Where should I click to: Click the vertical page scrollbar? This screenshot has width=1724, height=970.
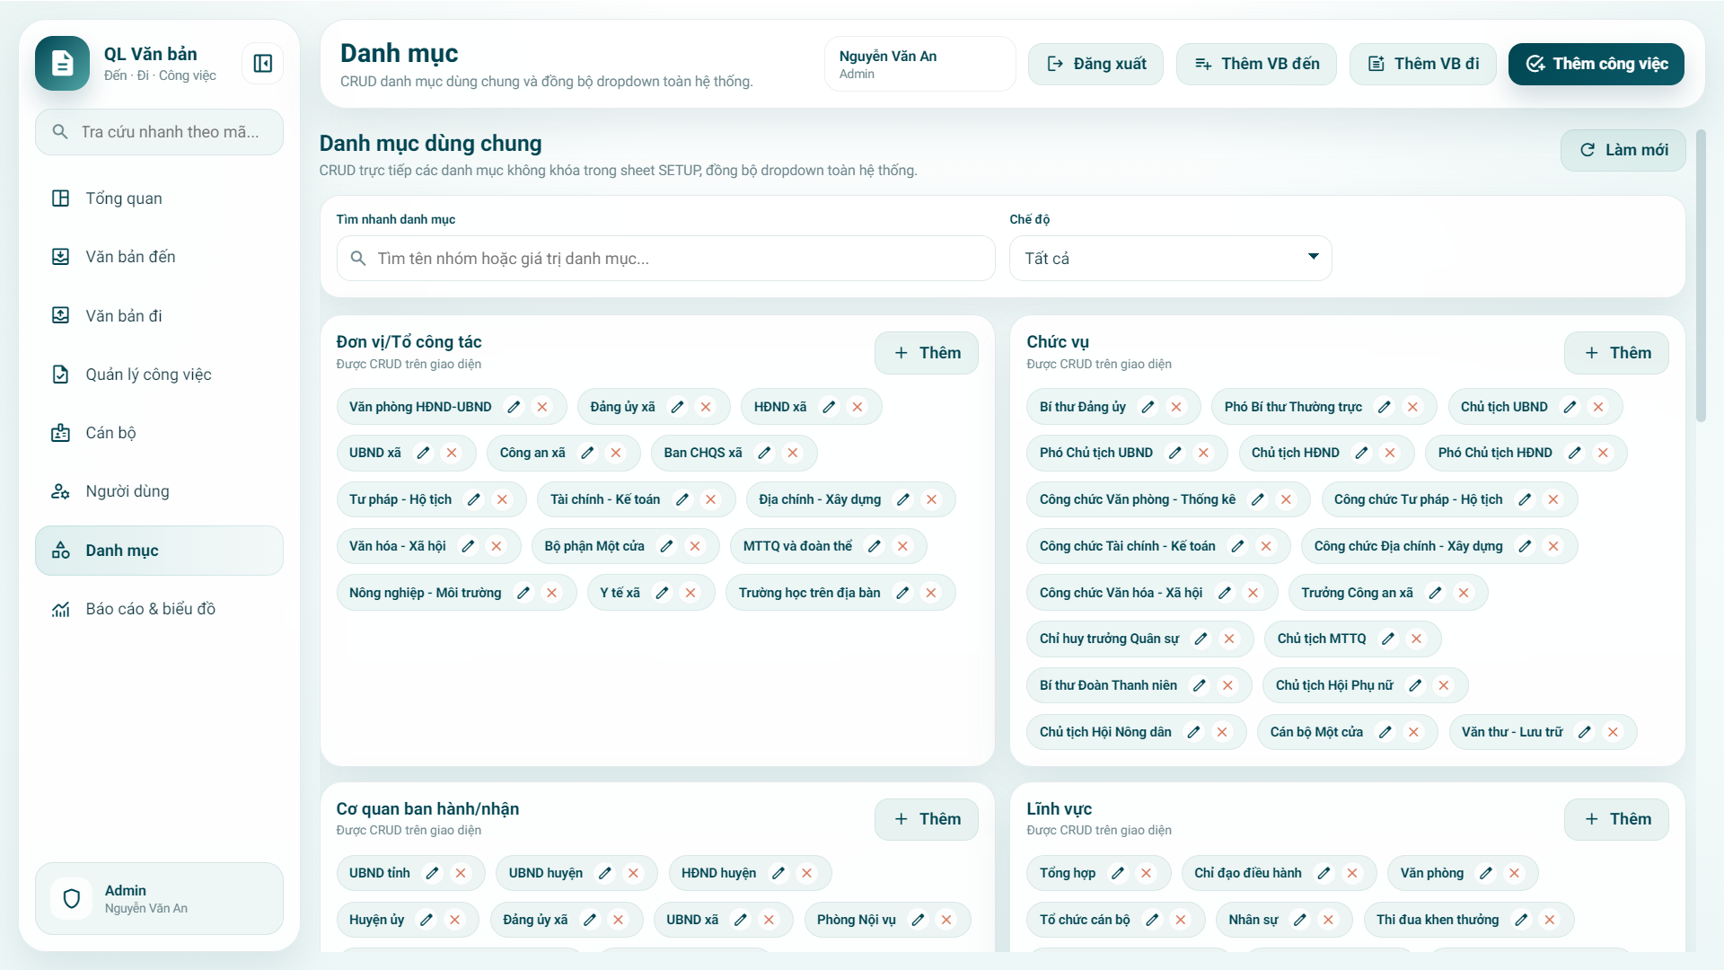coord(1701,278)
